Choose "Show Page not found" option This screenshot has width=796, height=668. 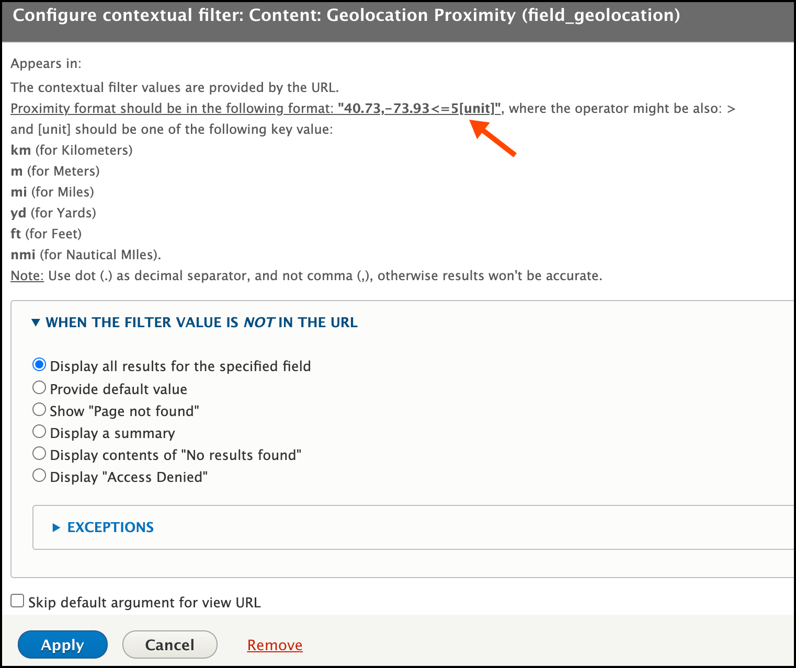tap(39, 409)
